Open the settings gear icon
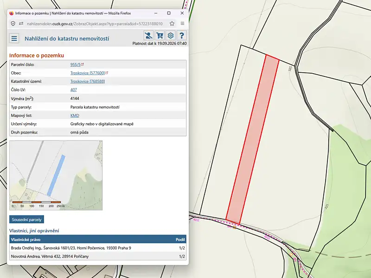Viewport: 371px width, 278px height. [171, 36]
